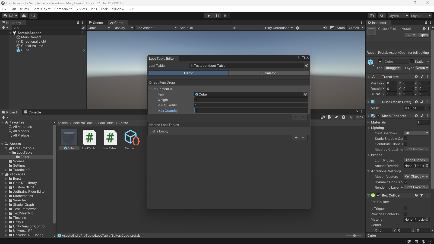Screen dimensions: 434x244
Task: Switch to the Console tab
Action: tap(33, 112)
